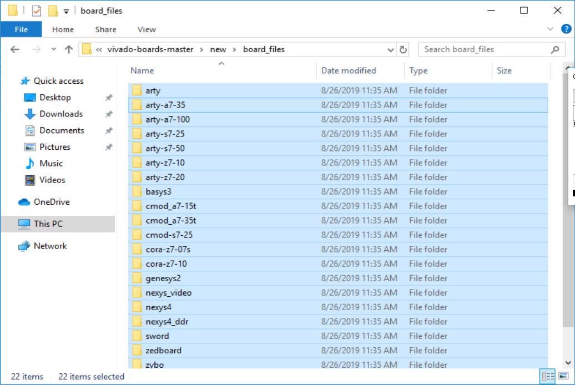Open the Home ribbon tab

click(63, 29)
